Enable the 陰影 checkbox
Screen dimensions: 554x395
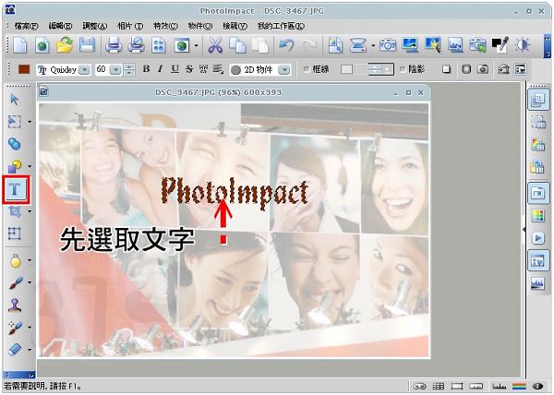(x=403, y=69)
